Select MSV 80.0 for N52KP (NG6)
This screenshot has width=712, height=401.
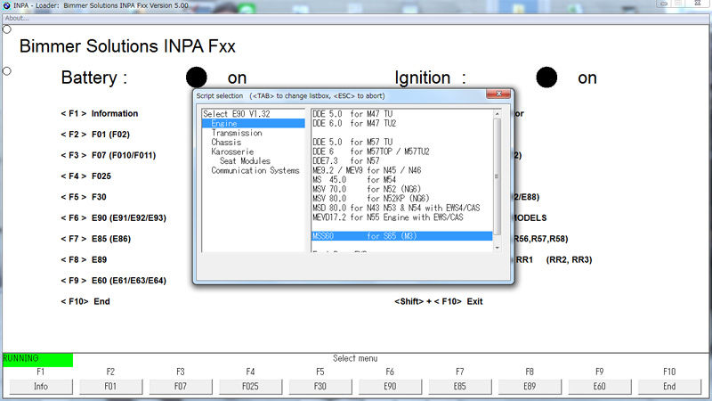[371, 198]
